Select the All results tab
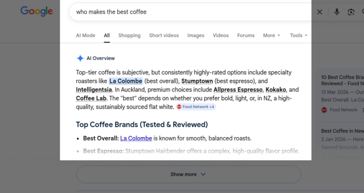The height and width of the screenshot is (193, 364). click(x=107, y=36)
